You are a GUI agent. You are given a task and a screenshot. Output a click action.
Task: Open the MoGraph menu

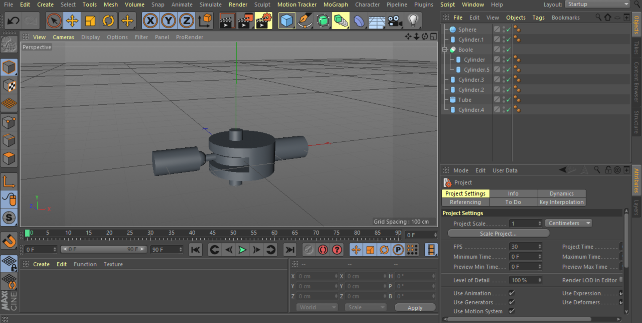pyautogui.click(x=335, y=5)
